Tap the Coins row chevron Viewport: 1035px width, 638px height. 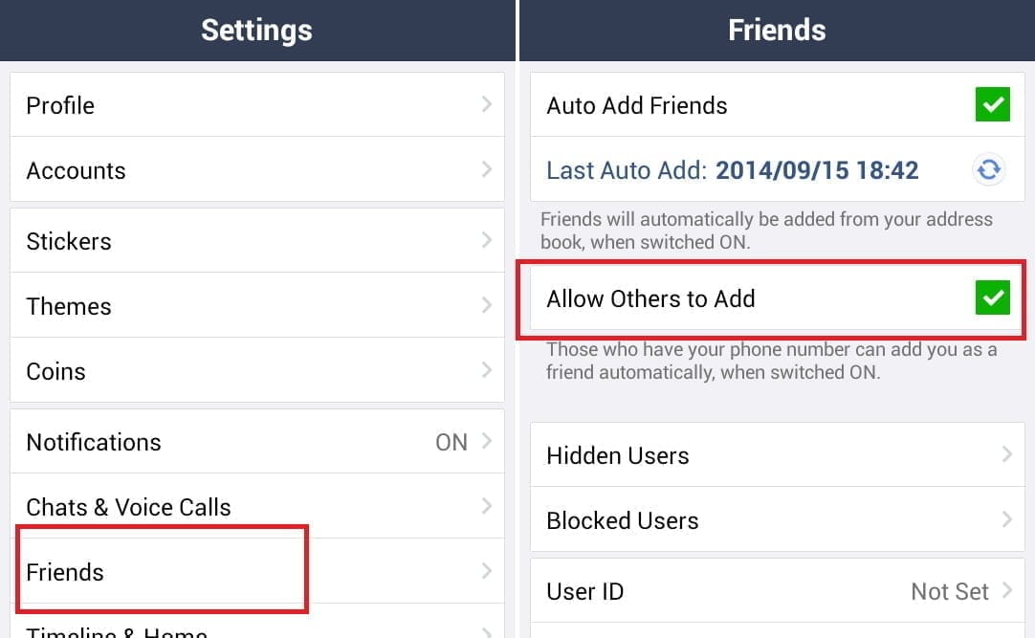tap(487, 370)
